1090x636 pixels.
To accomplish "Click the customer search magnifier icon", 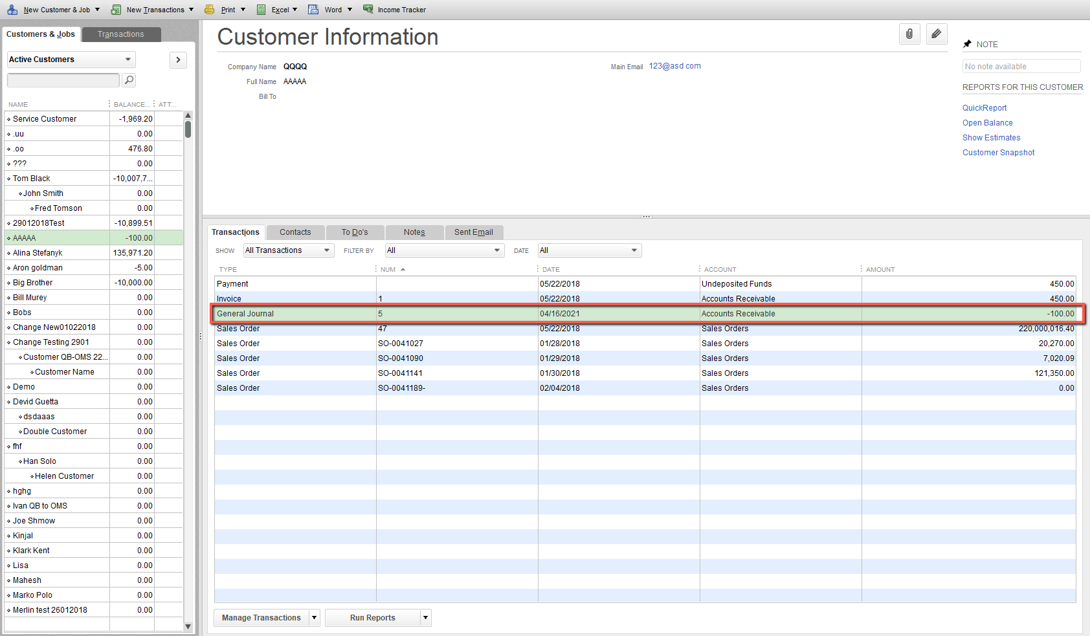I will pyautogui.click(x=129, y=80).
